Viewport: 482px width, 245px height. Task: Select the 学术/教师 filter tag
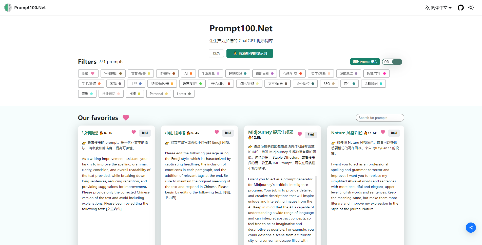coord(91,84)
